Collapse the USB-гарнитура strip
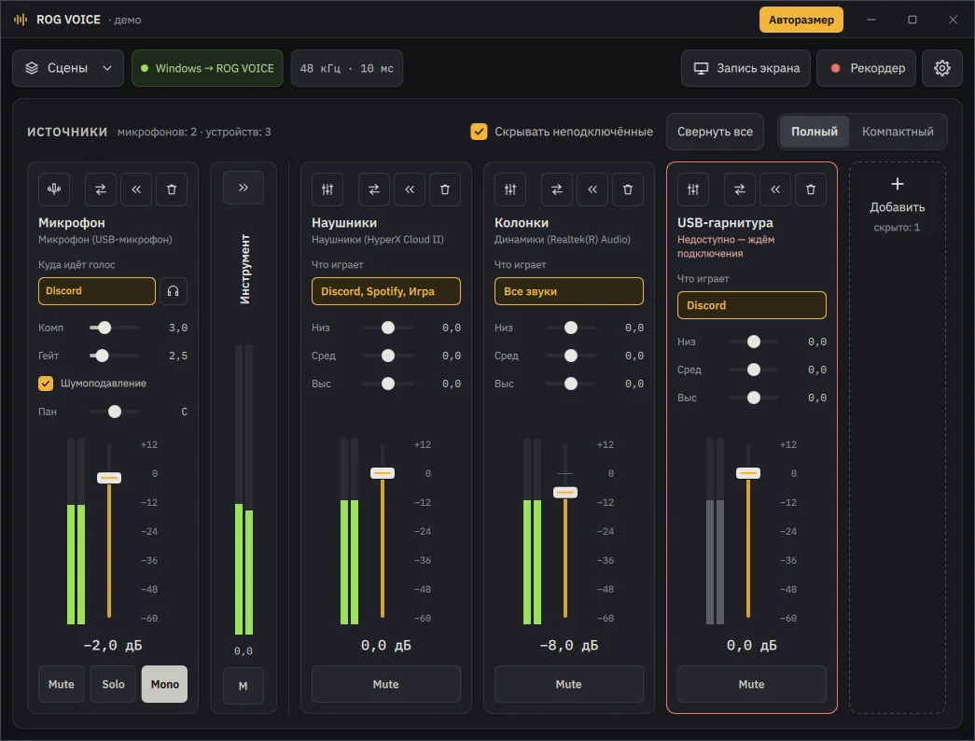 775,189
